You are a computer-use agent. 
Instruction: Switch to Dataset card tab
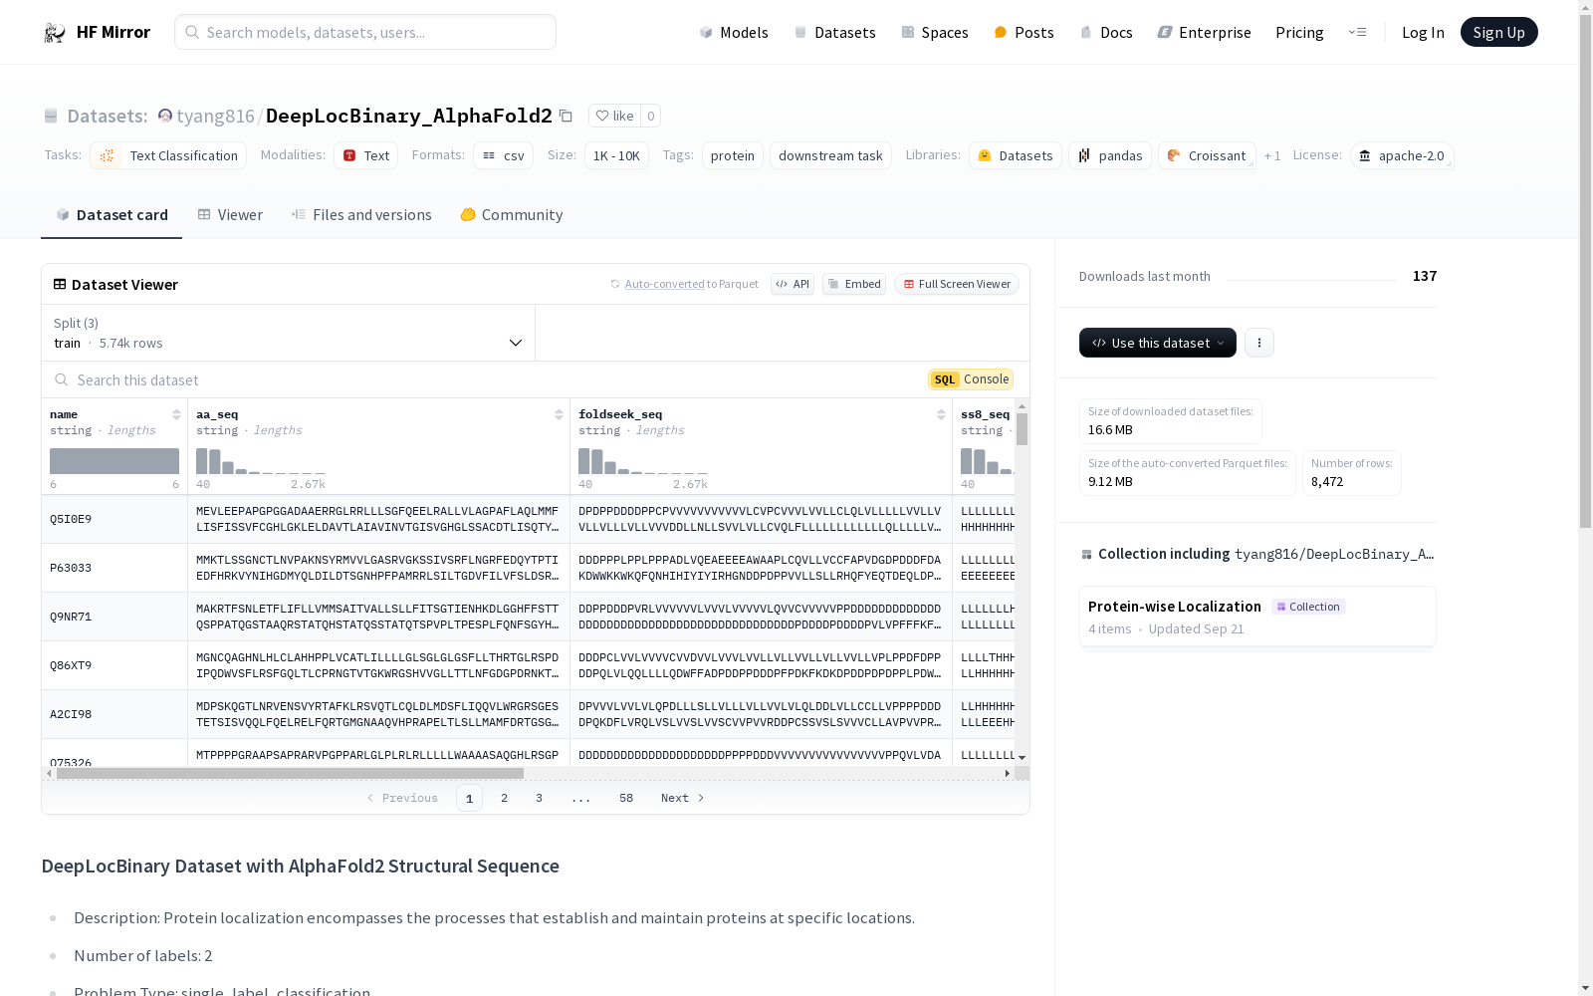click(x=112, y=215)
